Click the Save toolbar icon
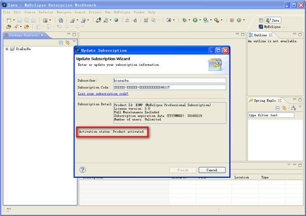306x216 pixels. point(19,20)
